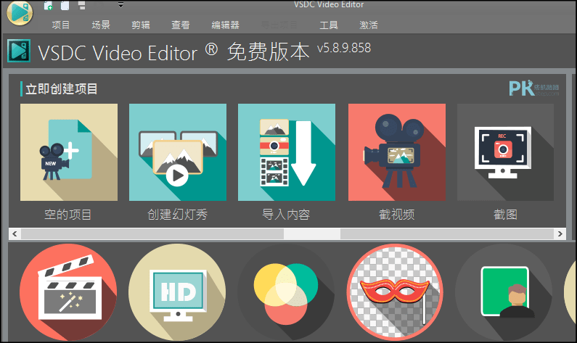This screenshot has height=343, width=577.
Task: Click the overlapping color circles blending icon
Action: coord(286,292)
